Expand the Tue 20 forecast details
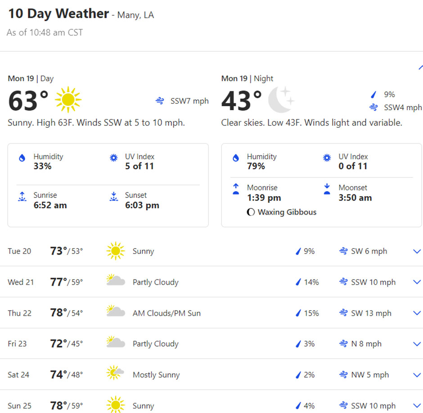Viewport: 423px width, 413px height. click(417, 251)
